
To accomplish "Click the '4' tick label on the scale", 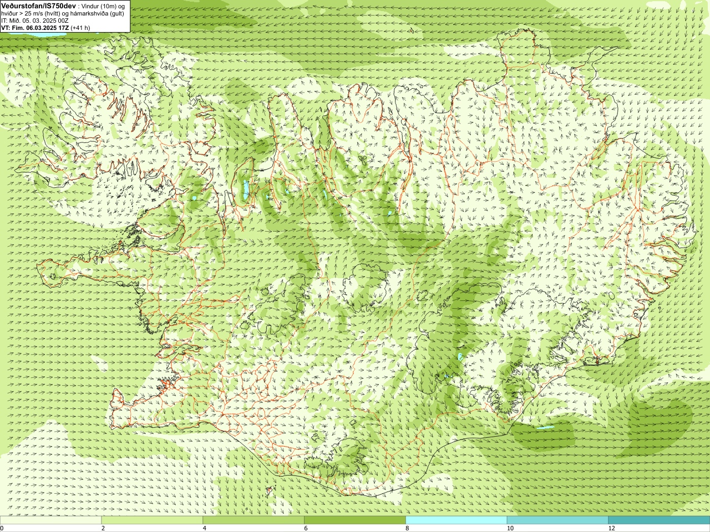I will click(x=205, y=528).
